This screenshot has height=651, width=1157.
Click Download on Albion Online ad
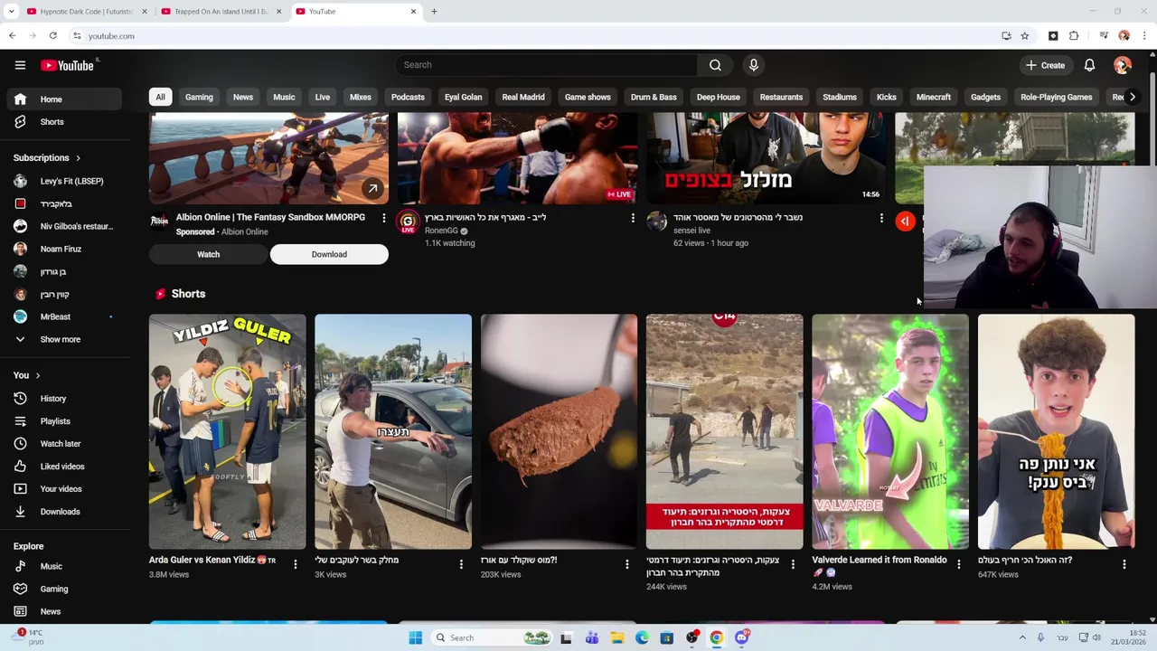click(x=329, y=255)
